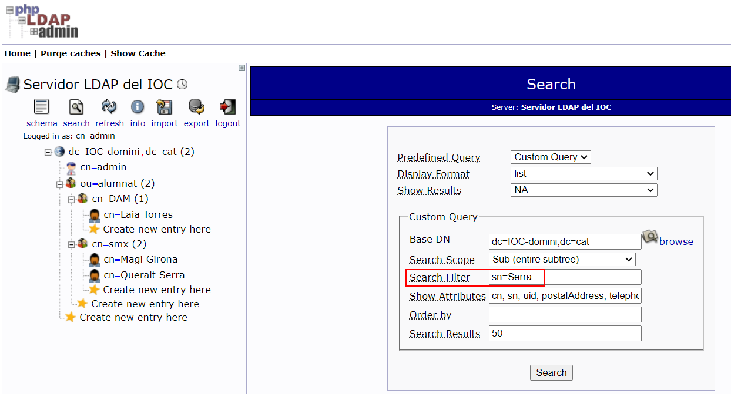Collapse the cn=smx group node

(72, 244)
